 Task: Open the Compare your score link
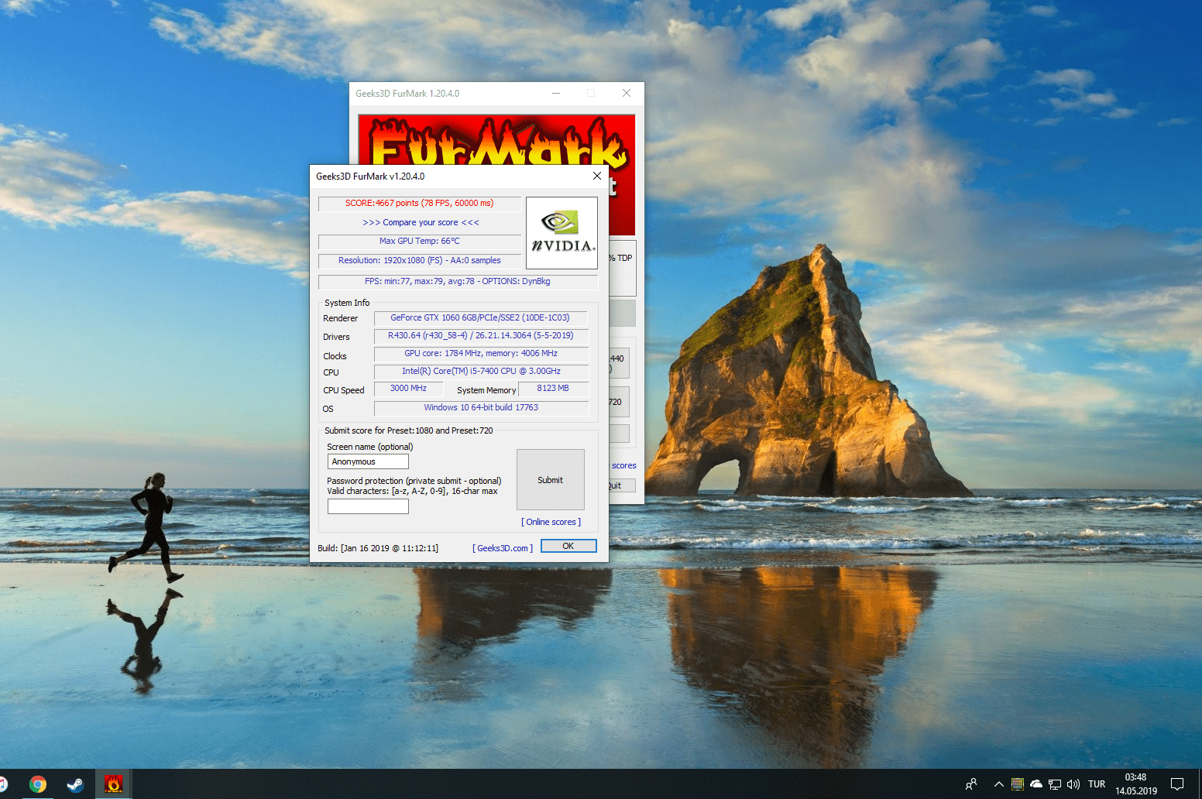click(421, 222)
